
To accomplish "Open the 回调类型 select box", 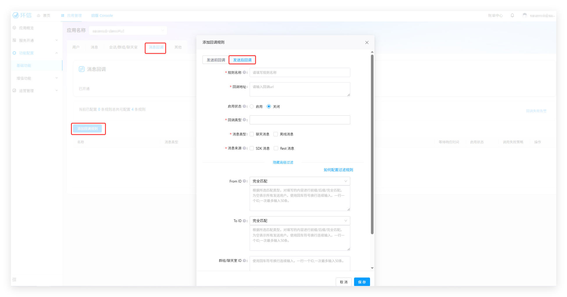I will pyautogui.click(x=300, y=120).
